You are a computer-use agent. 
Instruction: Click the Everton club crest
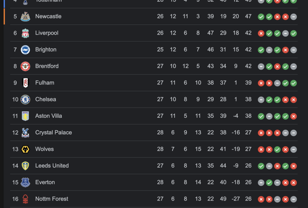point(25,183)
